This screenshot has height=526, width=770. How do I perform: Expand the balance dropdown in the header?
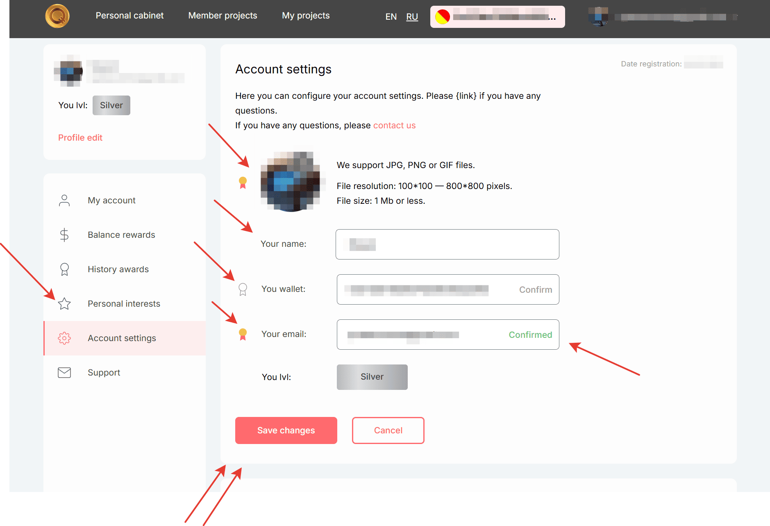click(497, 16)
